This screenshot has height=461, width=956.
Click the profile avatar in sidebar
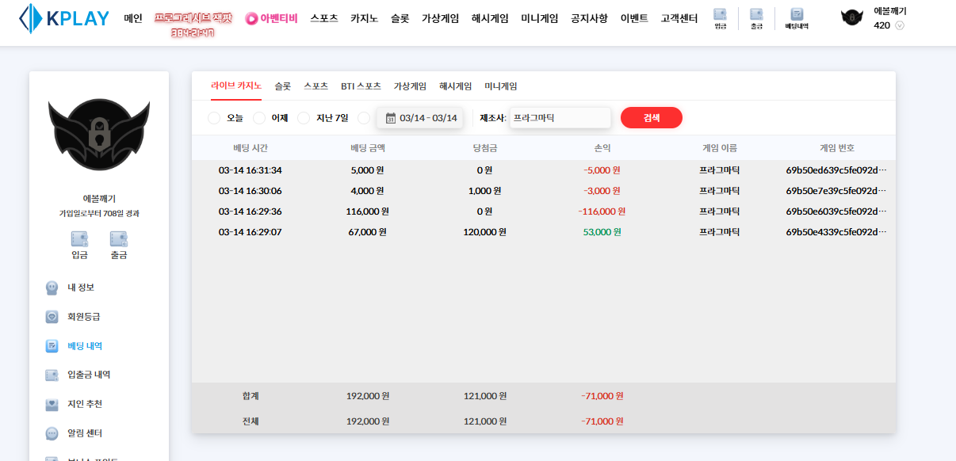[x=99, y=135]
